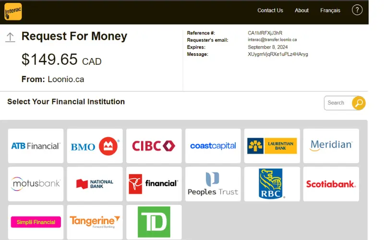Screen dimensions: 384x240
Task: Click the requester email interac@transfer.loonio.ca
Action: (x=272, y=40)
